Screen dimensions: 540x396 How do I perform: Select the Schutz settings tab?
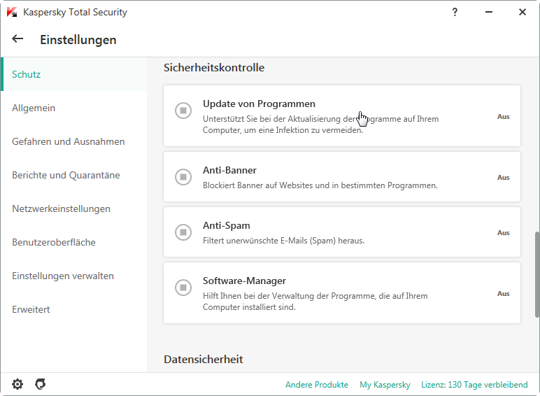coord(27,74)
